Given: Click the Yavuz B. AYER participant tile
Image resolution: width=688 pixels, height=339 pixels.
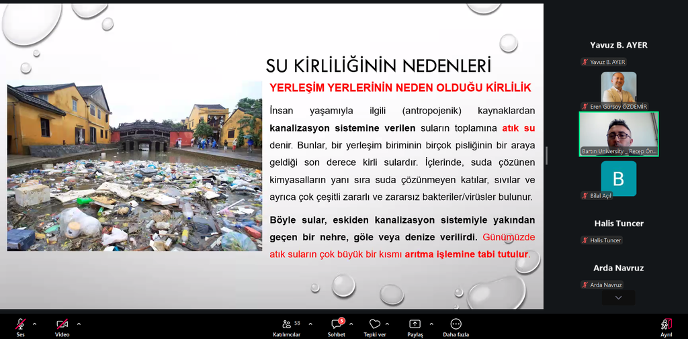Looking at the screenshot, I should point(618,46).
